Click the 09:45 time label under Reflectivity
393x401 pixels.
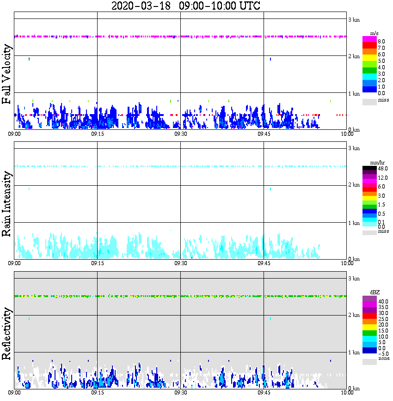coord(264,393)
